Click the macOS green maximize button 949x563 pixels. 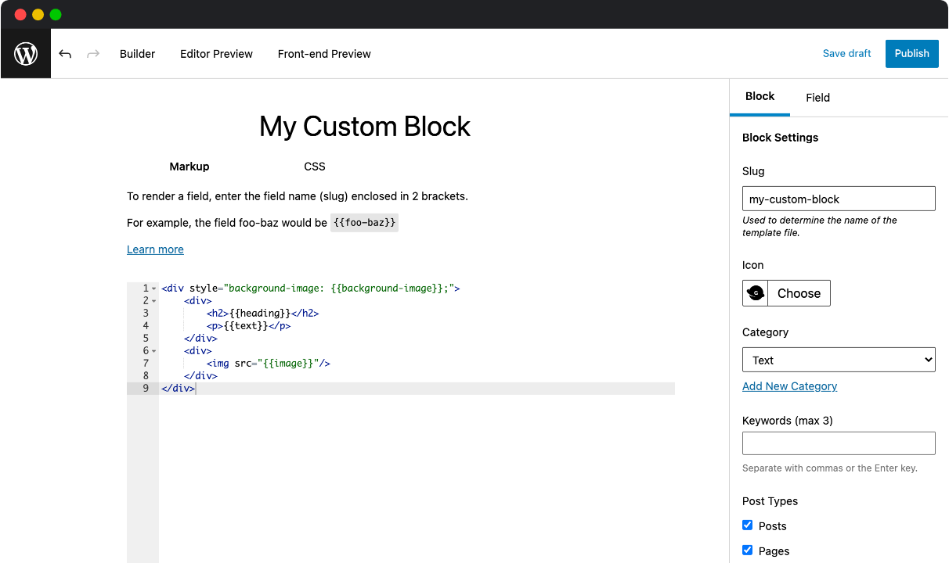tap(55, 14)
